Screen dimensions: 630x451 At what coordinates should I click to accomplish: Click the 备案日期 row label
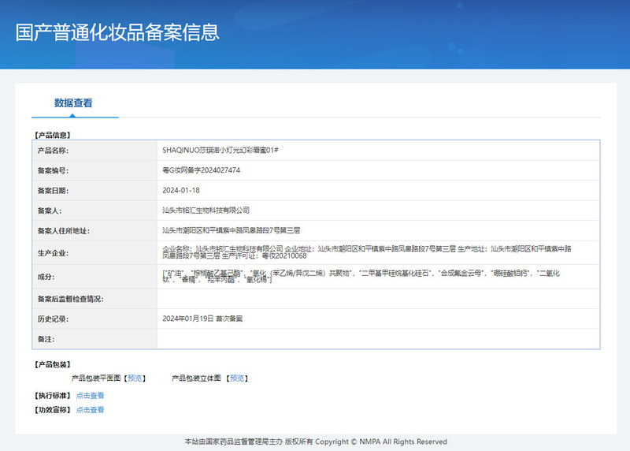[53, 191]
